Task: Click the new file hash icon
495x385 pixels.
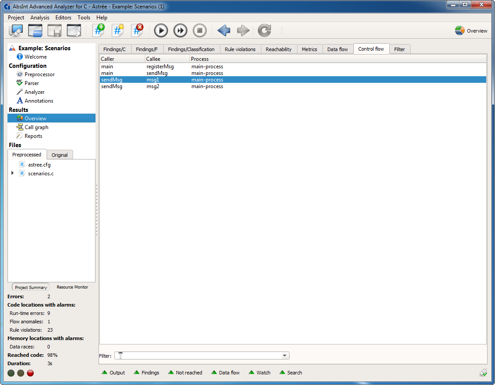Action: click(x=118, y=31)
